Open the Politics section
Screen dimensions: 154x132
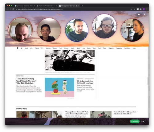(x=37, y=48)
